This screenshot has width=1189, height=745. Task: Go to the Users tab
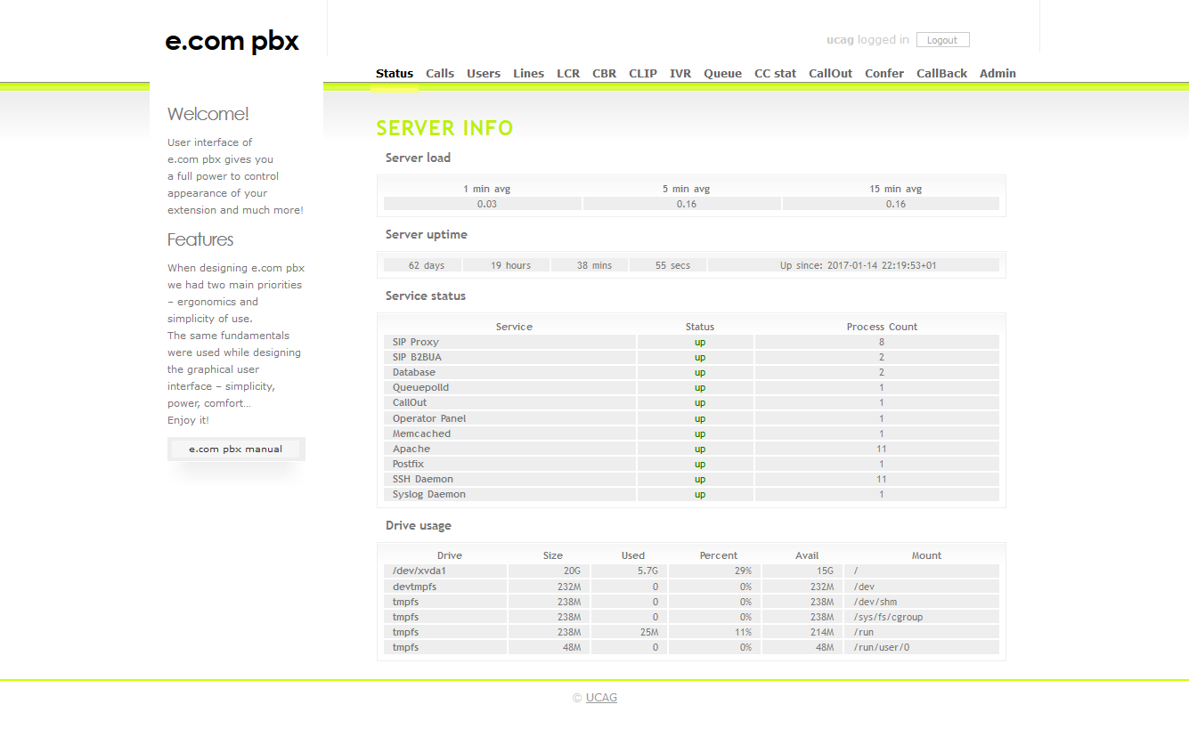coord(484,74)
